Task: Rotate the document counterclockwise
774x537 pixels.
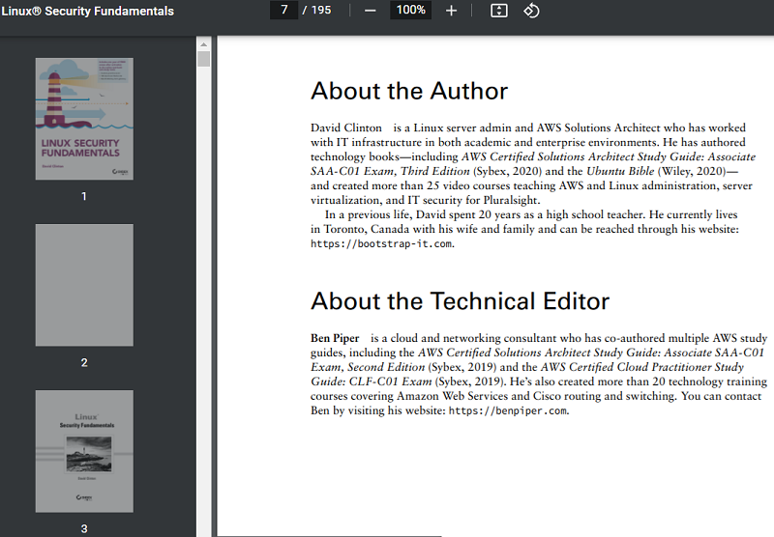Action: tap(531, 11)
